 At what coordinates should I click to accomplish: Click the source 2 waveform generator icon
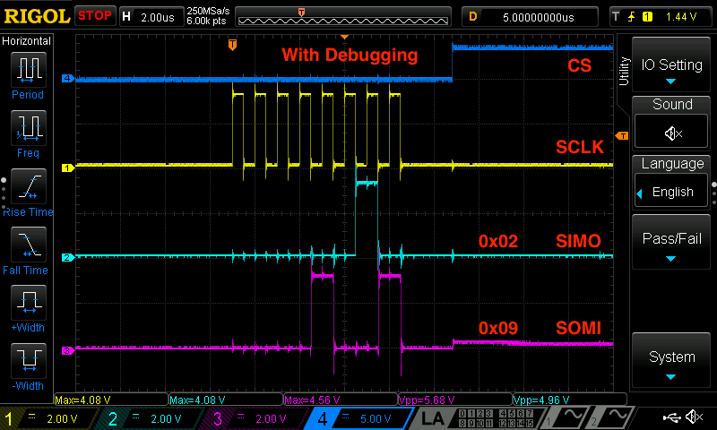coord(612,418)
